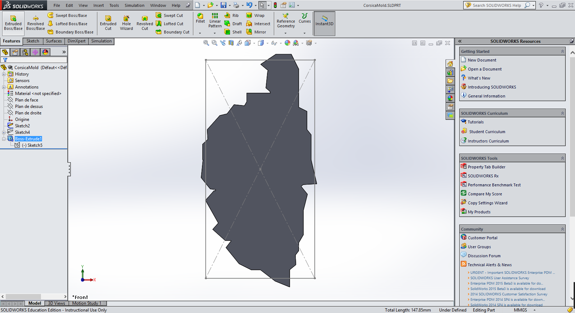Open the Fillet dropdown arrow

pos(200,33)
